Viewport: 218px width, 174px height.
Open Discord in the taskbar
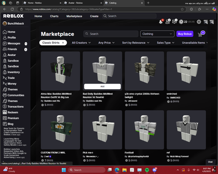pos(154,170)
